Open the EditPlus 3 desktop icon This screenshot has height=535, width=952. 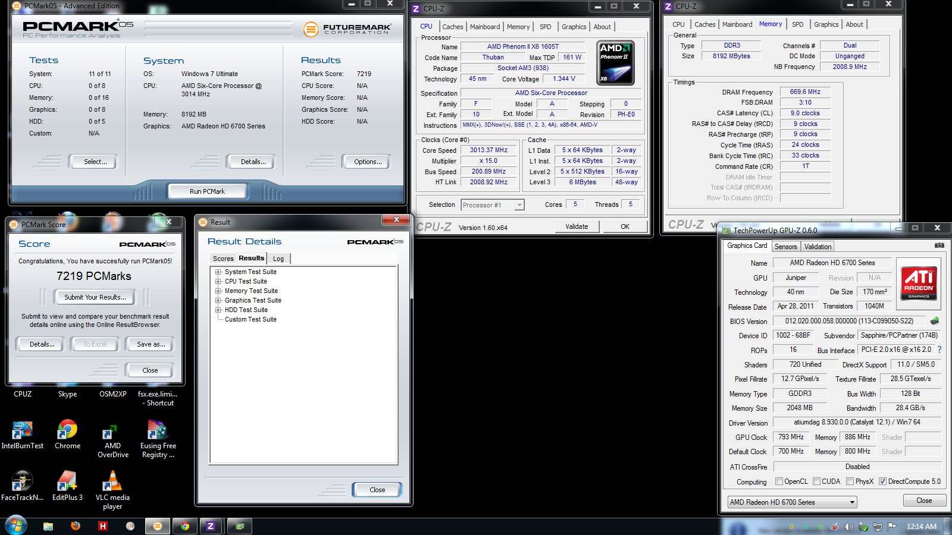point(67,486)
